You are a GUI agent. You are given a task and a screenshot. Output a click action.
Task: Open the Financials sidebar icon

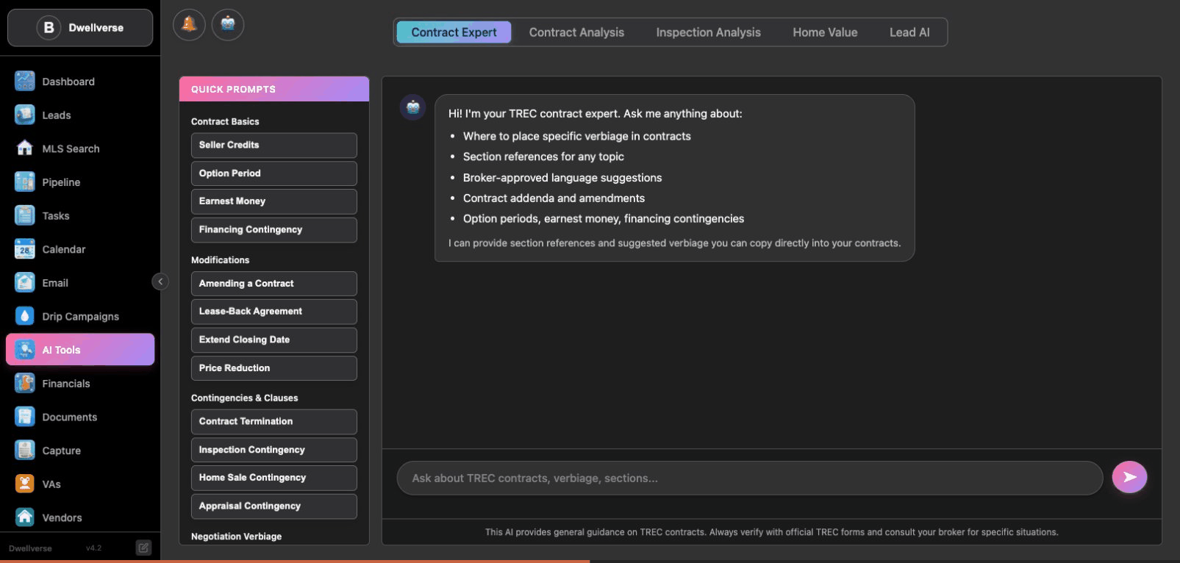pyautogui.click(x=25, y=383)
